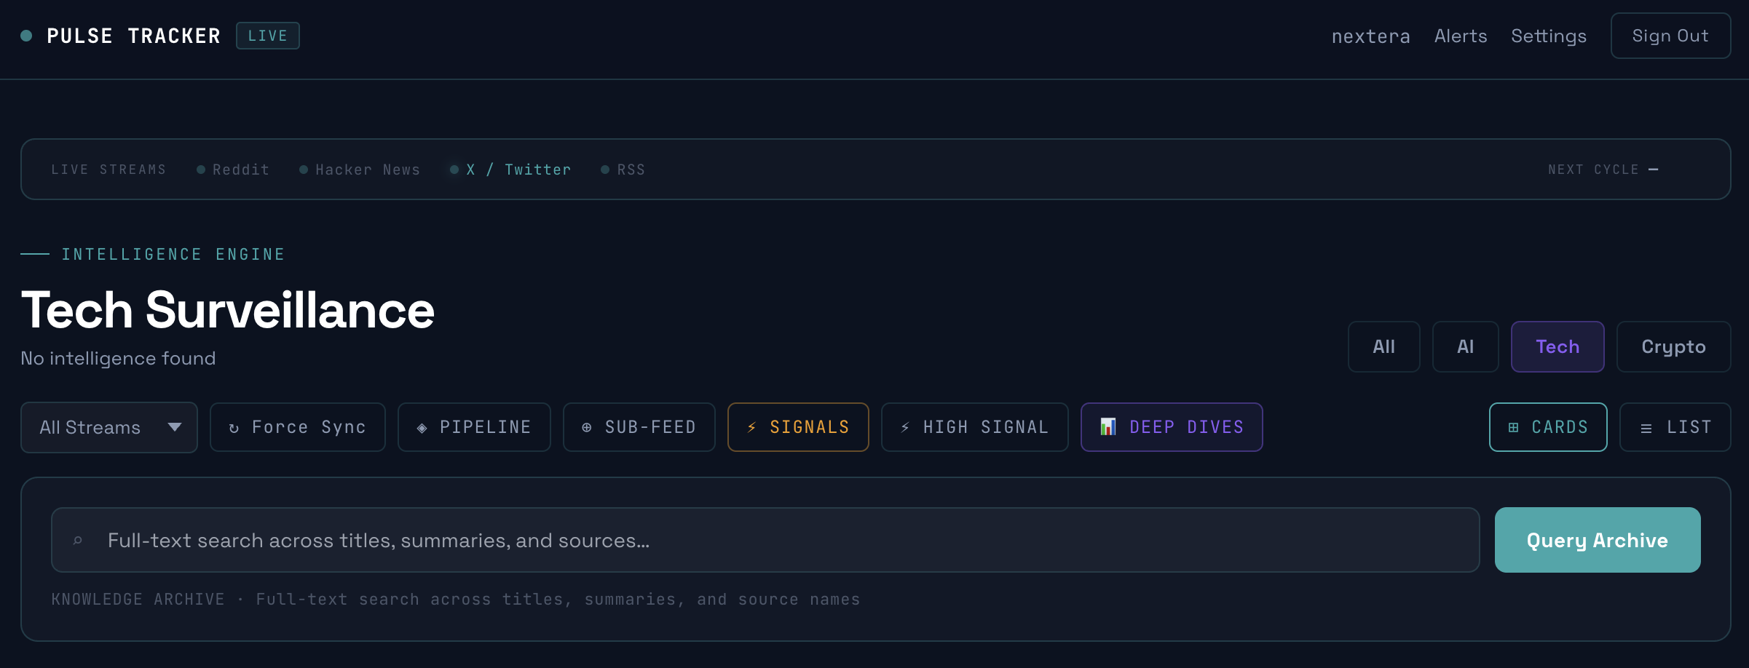This screenshot has width=1749, height=668.
Task: Click the NEXT CYCLE indicator
Action: coord(1603,170)
